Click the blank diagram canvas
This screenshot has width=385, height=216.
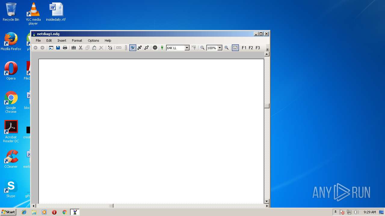(x=151, y=131)
